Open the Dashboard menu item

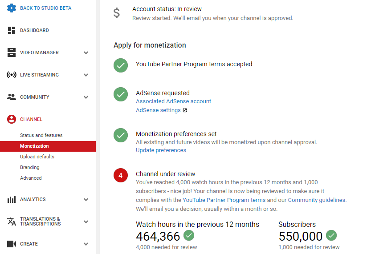34,30
